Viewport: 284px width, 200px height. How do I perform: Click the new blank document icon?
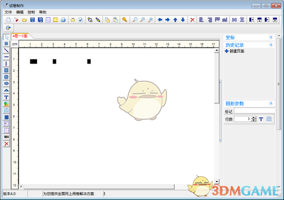click(x=8, y=19)
